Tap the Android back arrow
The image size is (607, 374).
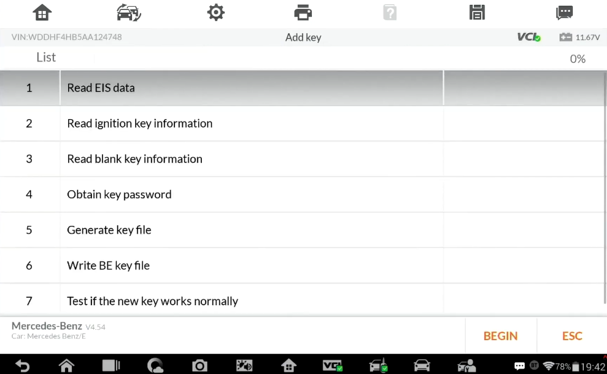(x=22, y=365)
